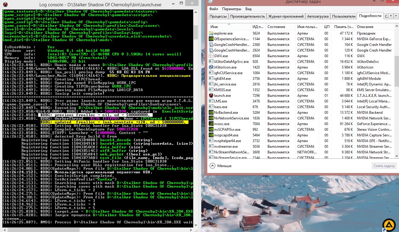The height and width of the screenshot is (232, 399).
Task: Click the explorer.exe folder icon in Task Manager
Action: pos(211,33)
